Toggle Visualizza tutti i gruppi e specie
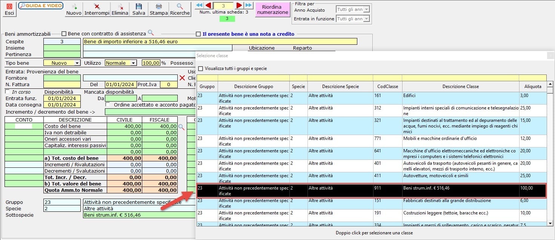The image size is (555, 240). (201, 69)
